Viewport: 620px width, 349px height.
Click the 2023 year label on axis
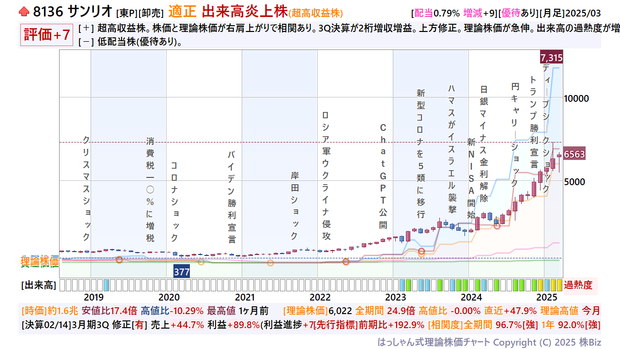pyautogui.click(x=395, y=297)
